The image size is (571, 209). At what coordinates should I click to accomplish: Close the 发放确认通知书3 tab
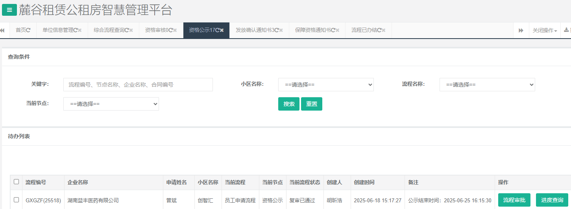point(281,30)
